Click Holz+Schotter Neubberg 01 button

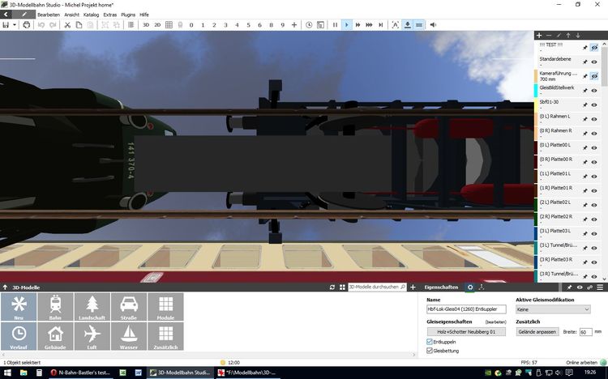coord(465,331)
